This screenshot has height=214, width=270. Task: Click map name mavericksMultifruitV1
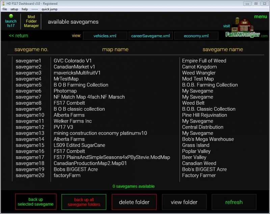coord(77,73)
